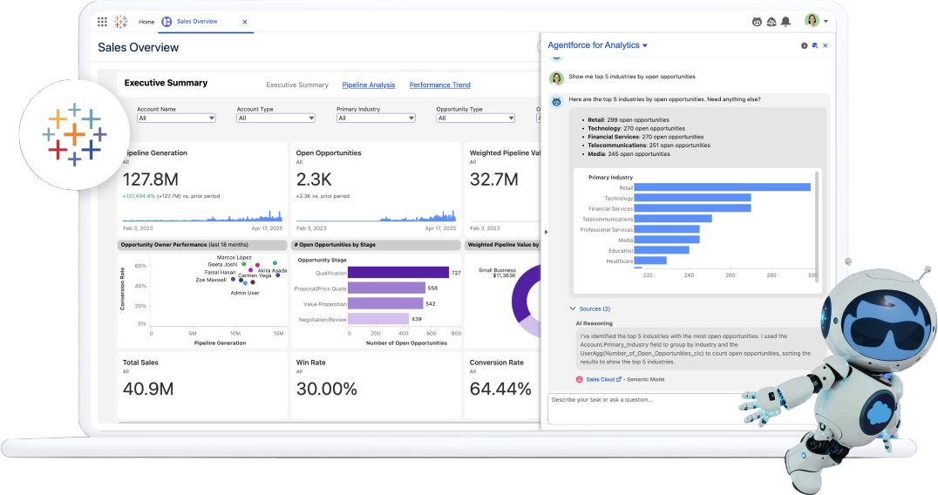Click the "Retail: 299 open opportunities" bullet
This screenshot has width=938, height=495.
tap(629, 120)
